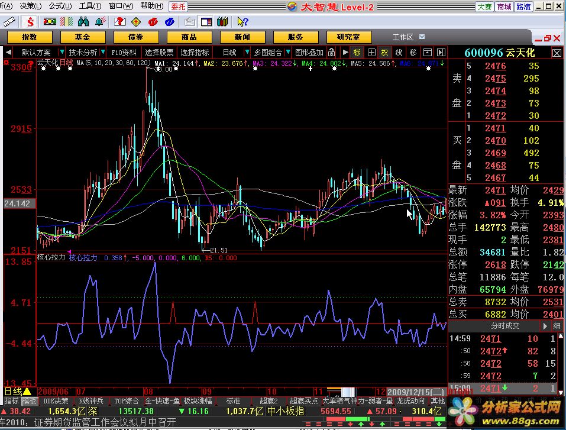Open the F10资料 button
This screenshot has height=430, width=566.
124,53
